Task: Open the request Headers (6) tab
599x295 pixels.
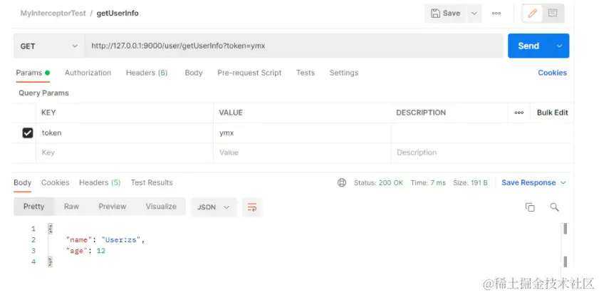Action: coord(147,73)
